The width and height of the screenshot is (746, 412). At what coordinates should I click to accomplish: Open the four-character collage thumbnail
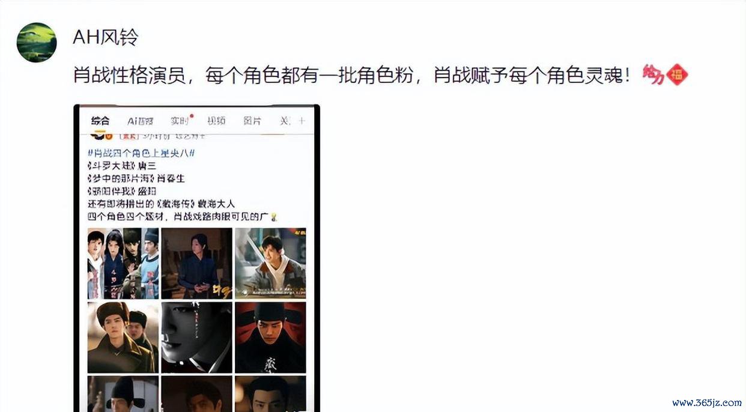[x=123, y=263]
